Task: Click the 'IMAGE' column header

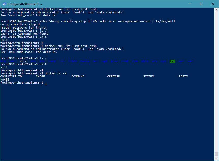Action: pos(40,76)
